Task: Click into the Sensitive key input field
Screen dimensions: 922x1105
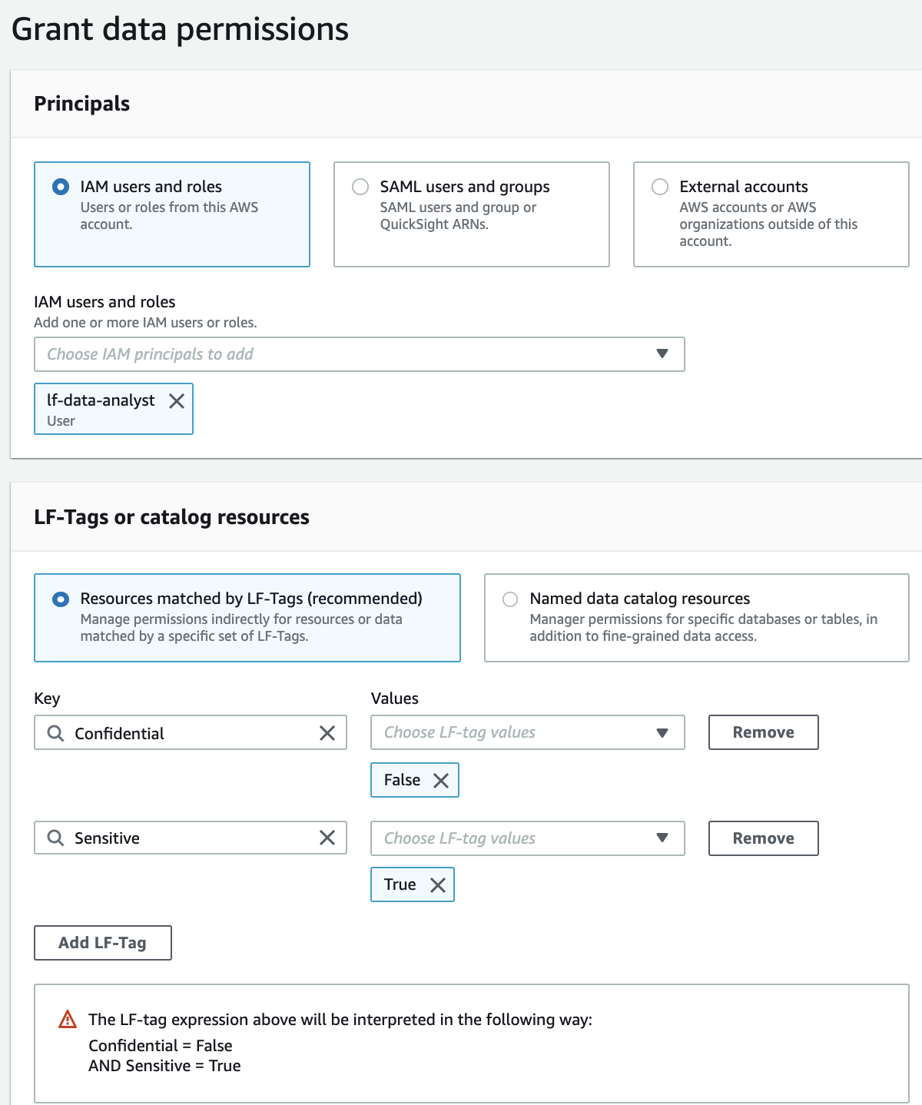Action: pyautogui.click(x=192, y=838)
